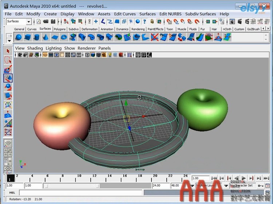The width and height of the screenshot is (273, 204).
Task: Toggle textured display in viewport
Action: click(x=104, y=55)
